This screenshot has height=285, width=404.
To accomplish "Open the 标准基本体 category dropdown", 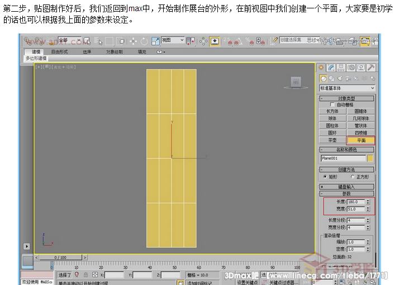I will pyautogui.click(x=347, y=88).
